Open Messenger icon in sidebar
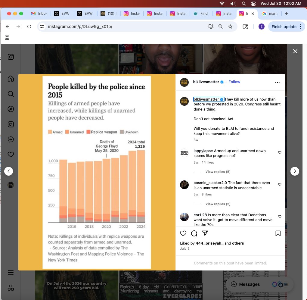The height and width of the screenshot is (300, 307). pos(11,139)
